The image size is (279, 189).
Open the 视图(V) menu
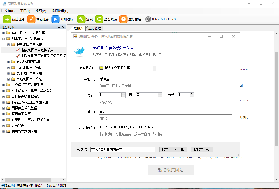[x=41, y=11]
